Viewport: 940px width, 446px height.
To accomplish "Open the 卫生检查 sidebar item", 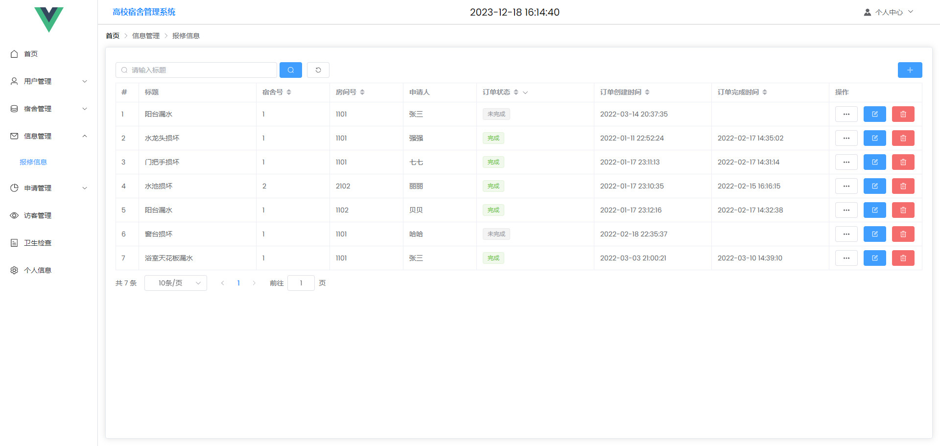I will pyautogui.click(x=49, y=243).
